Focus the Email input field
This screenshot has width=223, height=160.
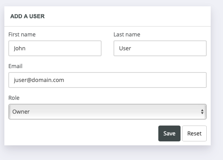click(108, 80)
